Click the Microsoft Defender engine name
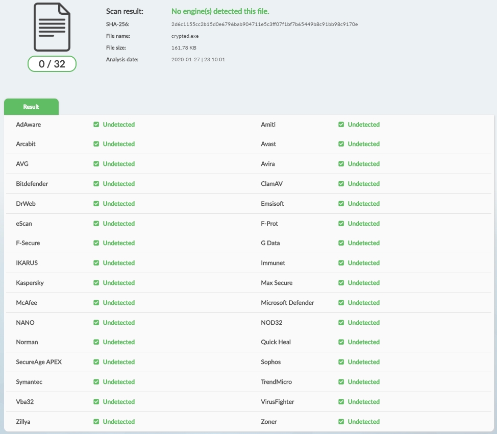 point(287,303)
